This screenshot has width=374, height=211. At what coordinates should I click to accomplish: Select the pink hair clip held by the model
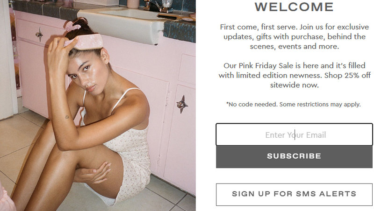[85, 42]
